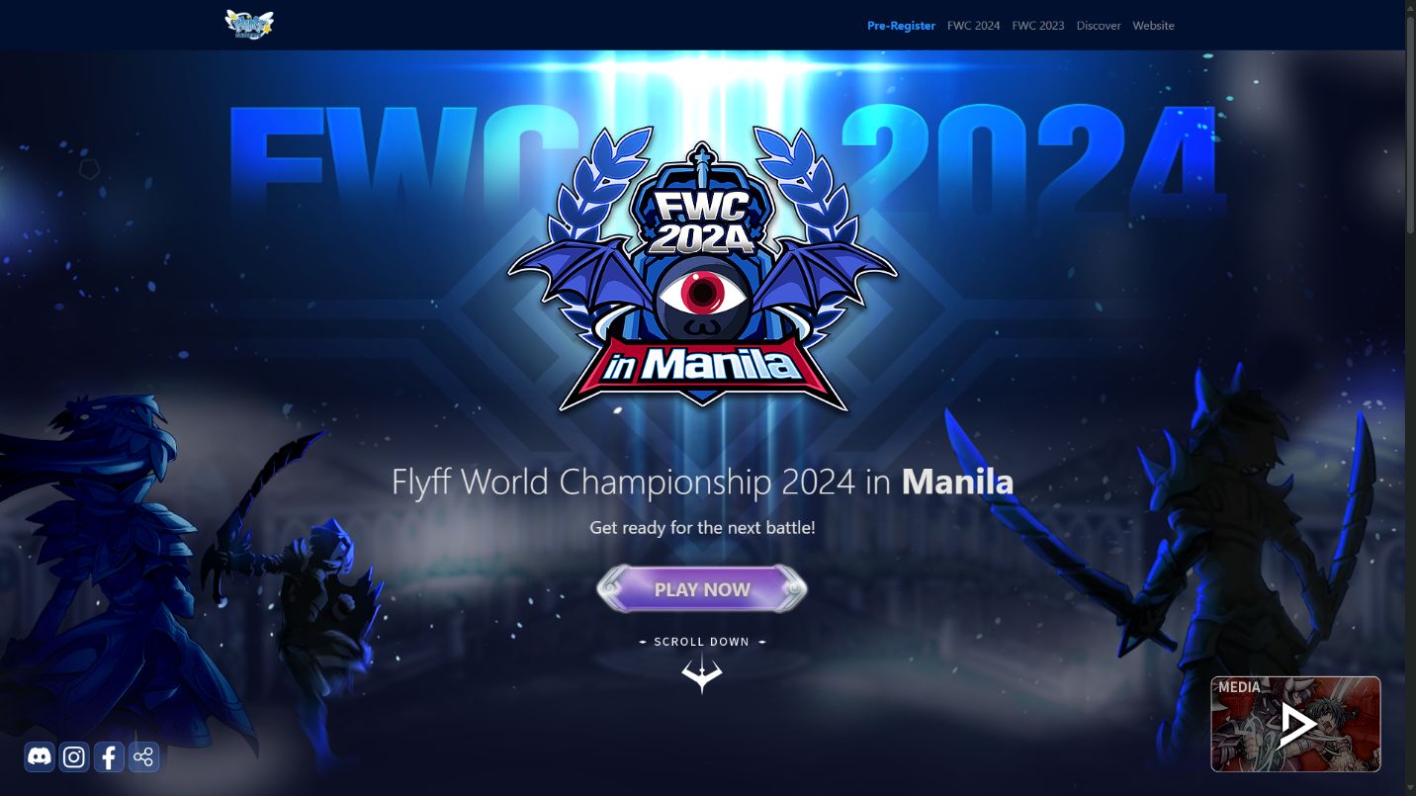This screenshot has height=796, width=1416.
Task: Open the Discover nav item
Action: [1099, 26]
